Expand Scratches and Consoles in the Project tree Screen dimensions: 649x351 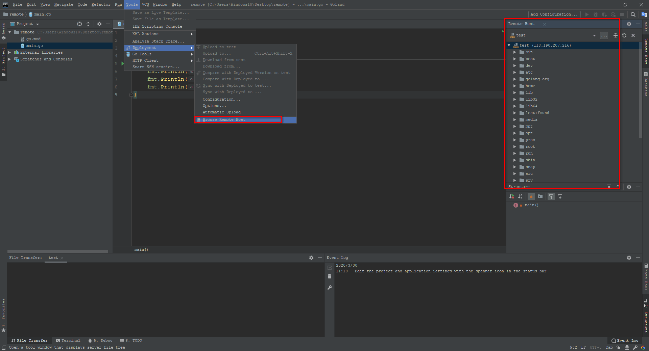coord(9,59)
